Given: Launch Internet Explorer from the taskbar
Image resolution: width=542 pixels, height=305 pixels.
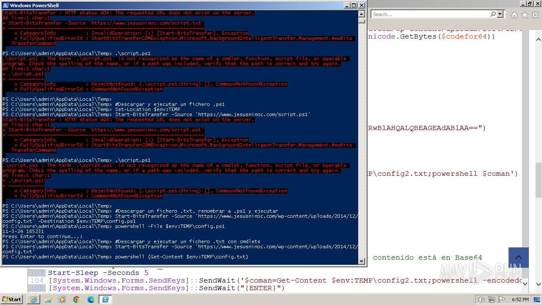Looking at the screenshot, I should coord(33,299).
